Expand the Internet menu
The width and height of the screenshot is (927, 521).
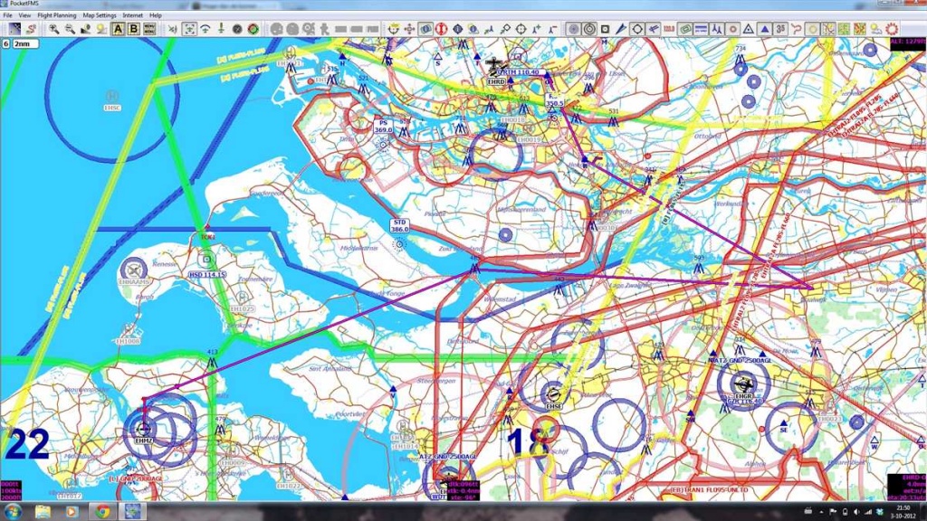coord(132,15)
